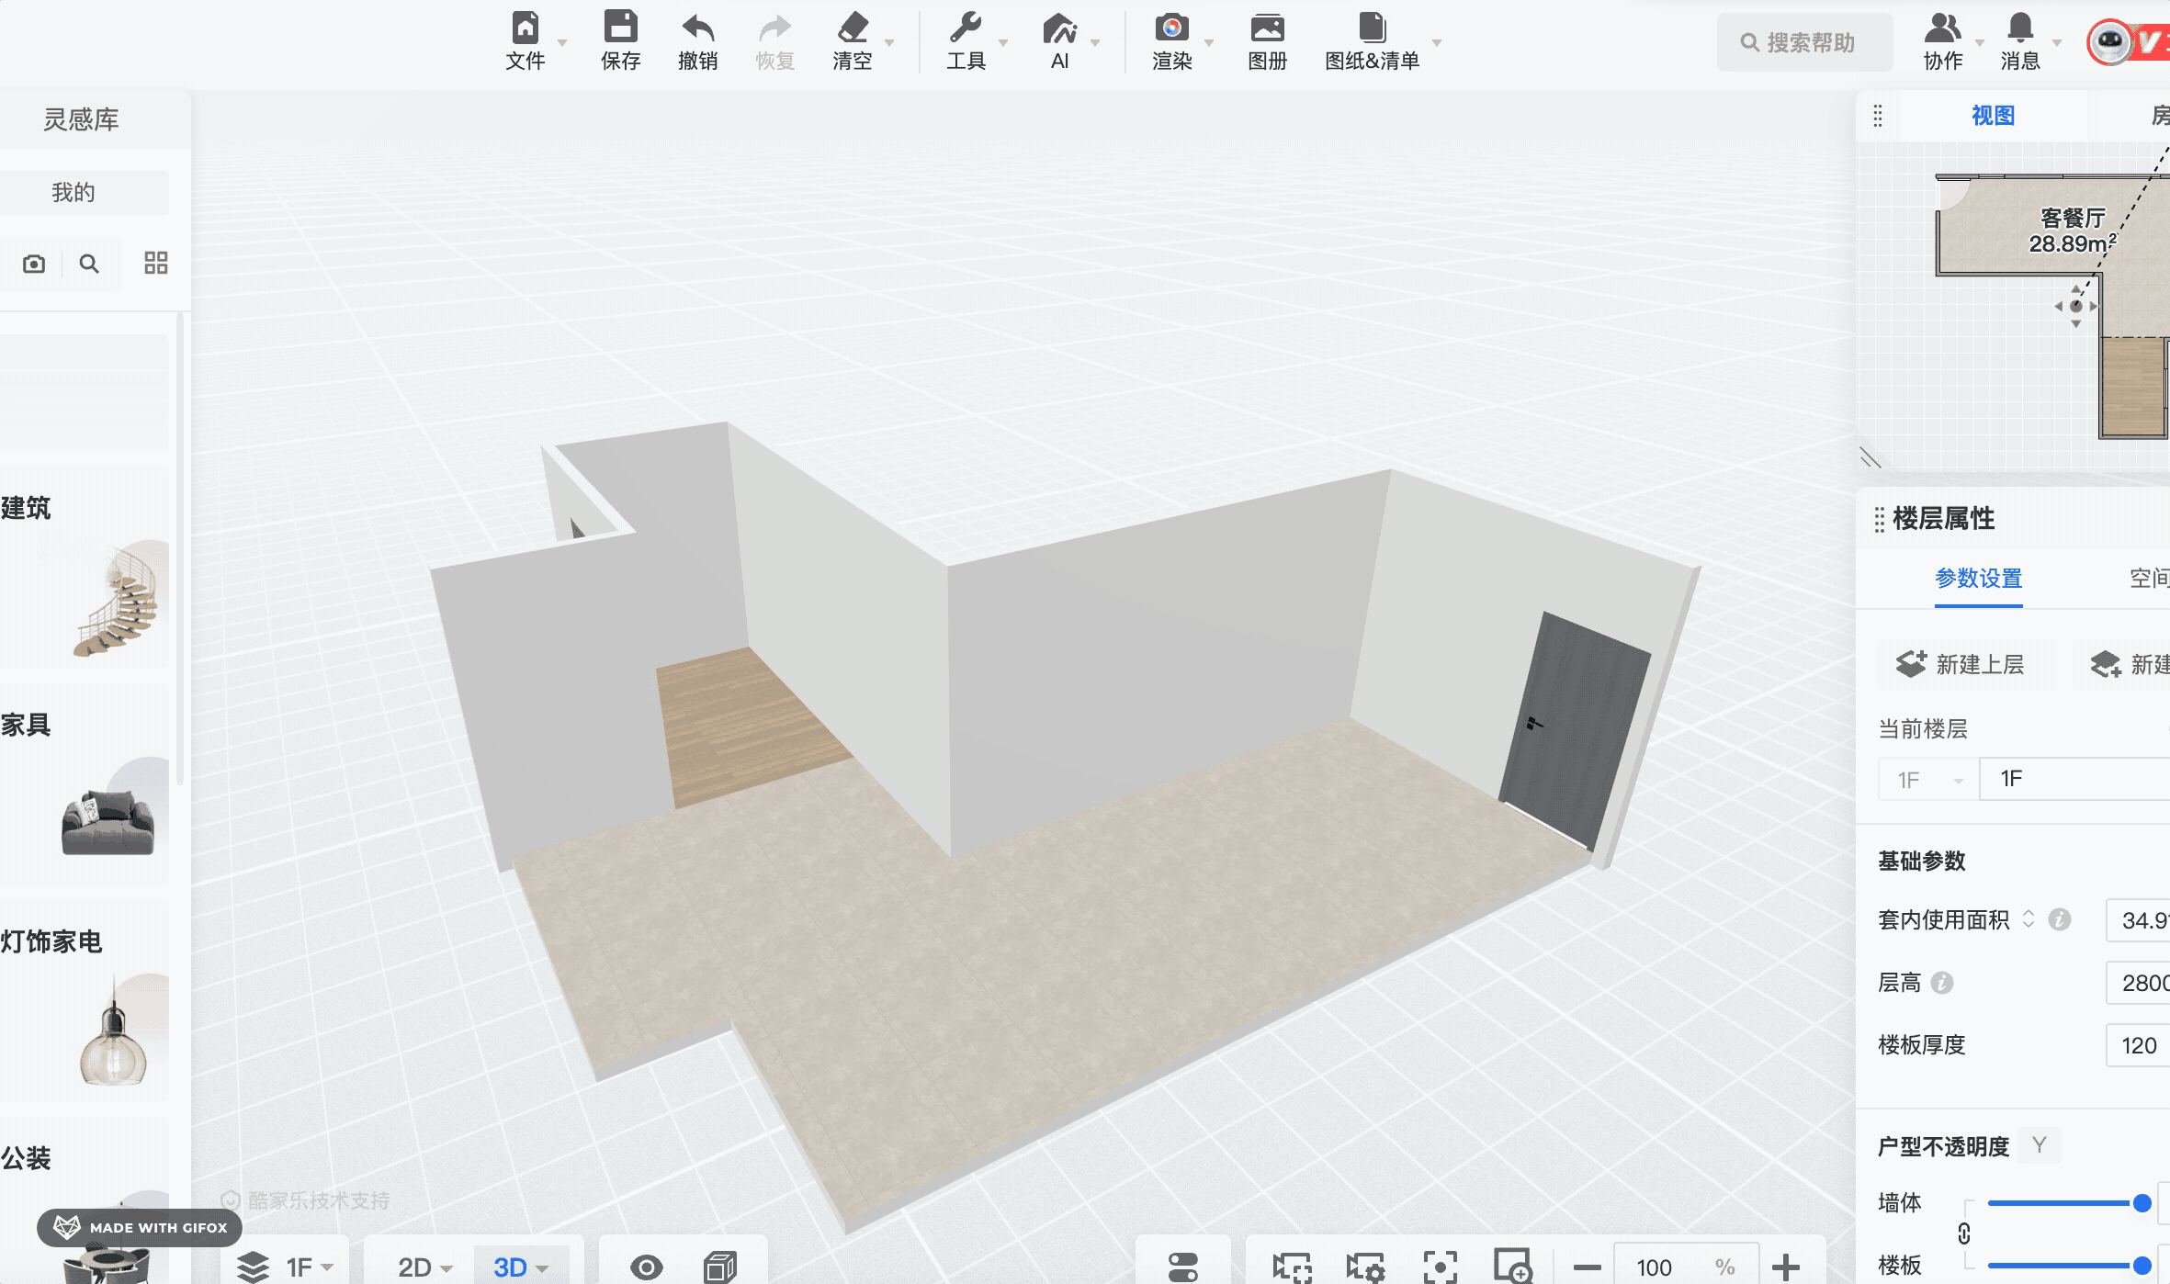Open the 当前楼层 1F dropdown
Image resolution: width=2170 pixels, height=1284 pixels.
(x=1929, y=780)
